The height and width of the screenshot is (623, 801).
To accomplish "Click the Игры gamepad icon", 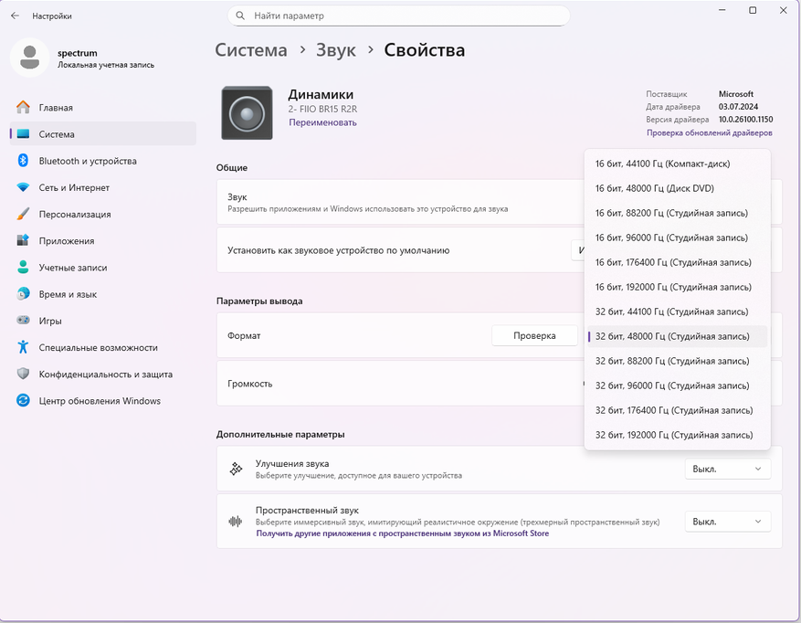I will (x=23, y=321).
